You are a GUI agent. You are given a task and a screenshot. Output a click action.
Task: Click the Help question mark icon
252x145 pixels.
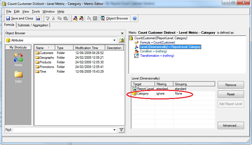[x=135, y=18]
